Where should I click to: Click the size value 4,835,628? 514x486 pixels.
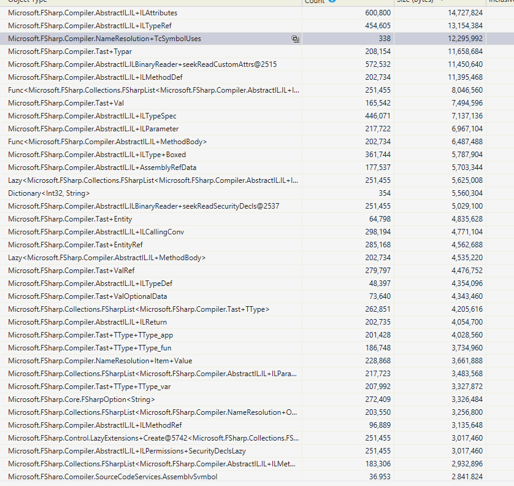tap(467, 218)
